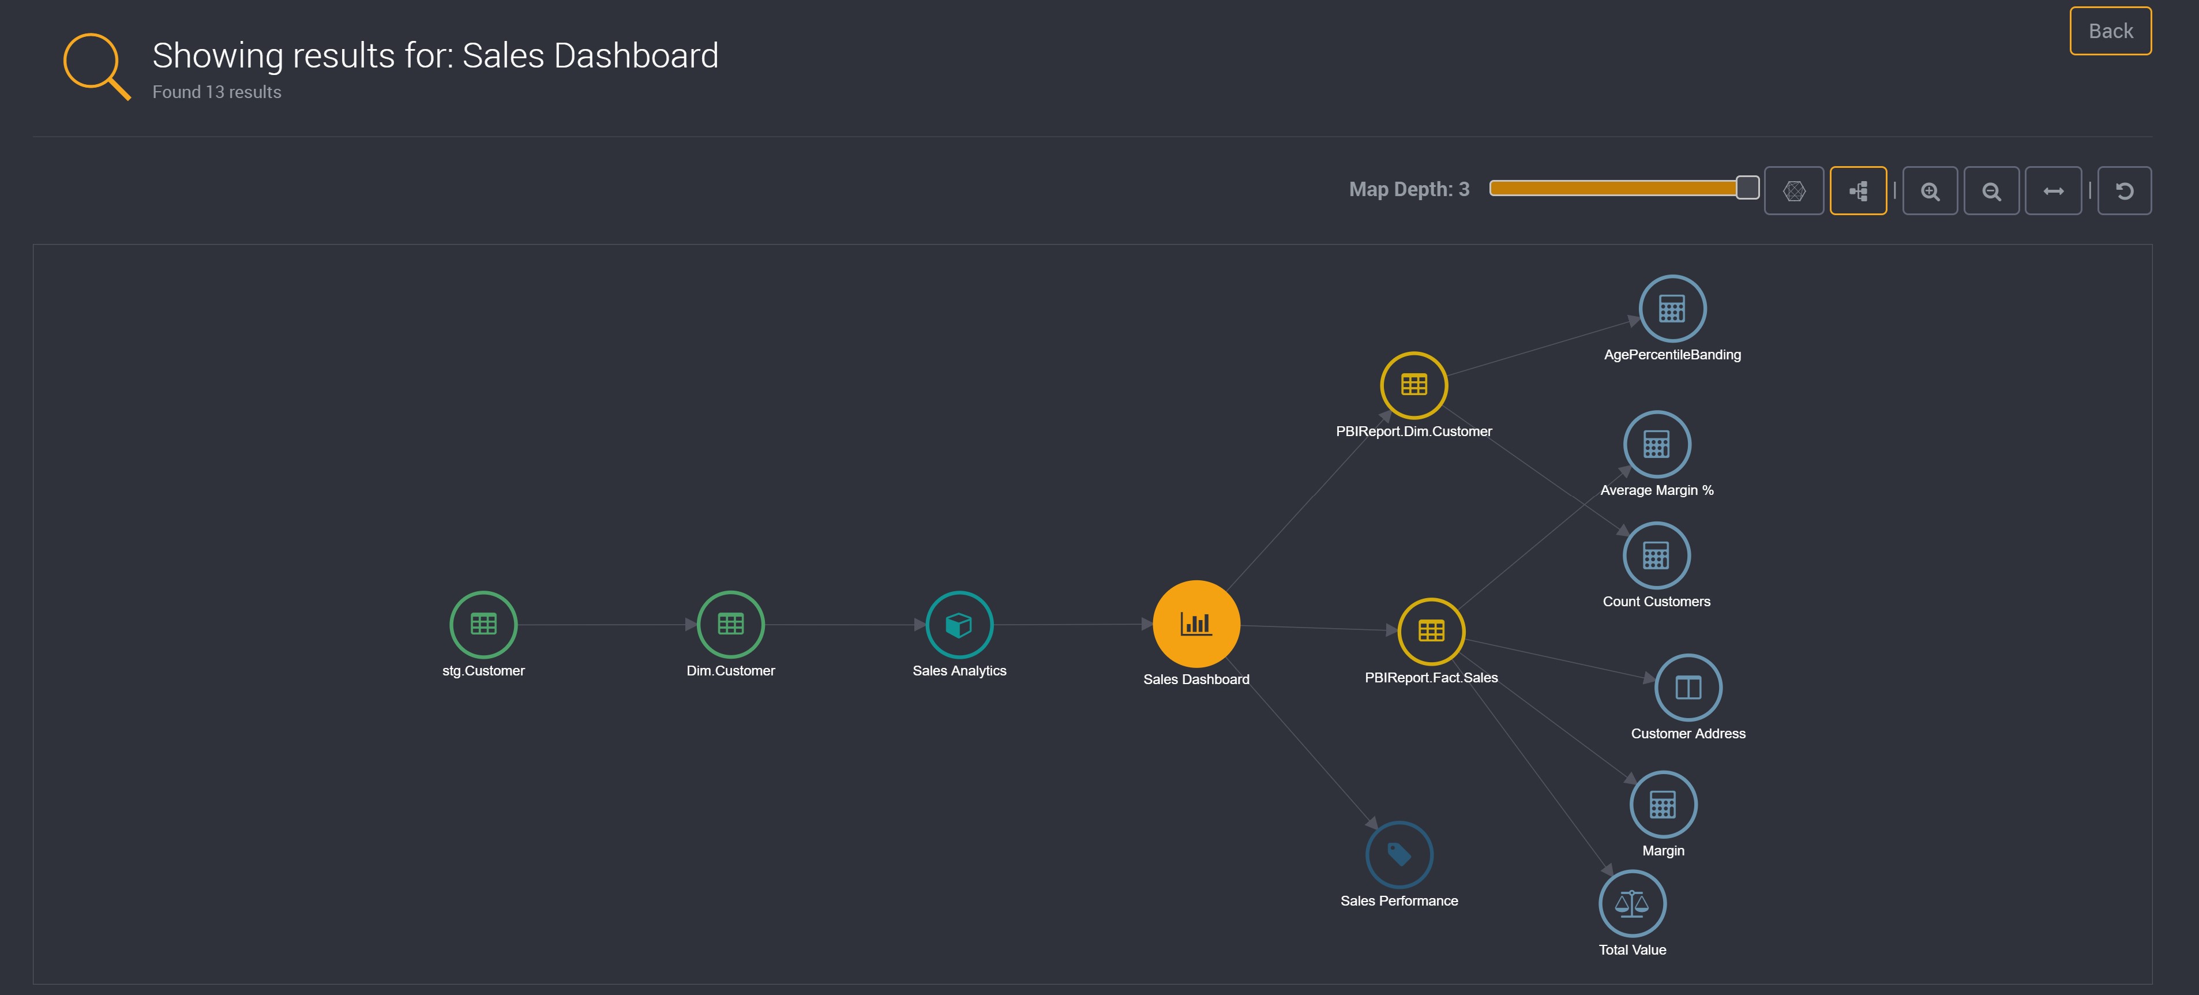Image resolution: width=2199 pixels, height=995 pixels.
Task: Select the Dim.Customer table node
Action: [731, 625]
